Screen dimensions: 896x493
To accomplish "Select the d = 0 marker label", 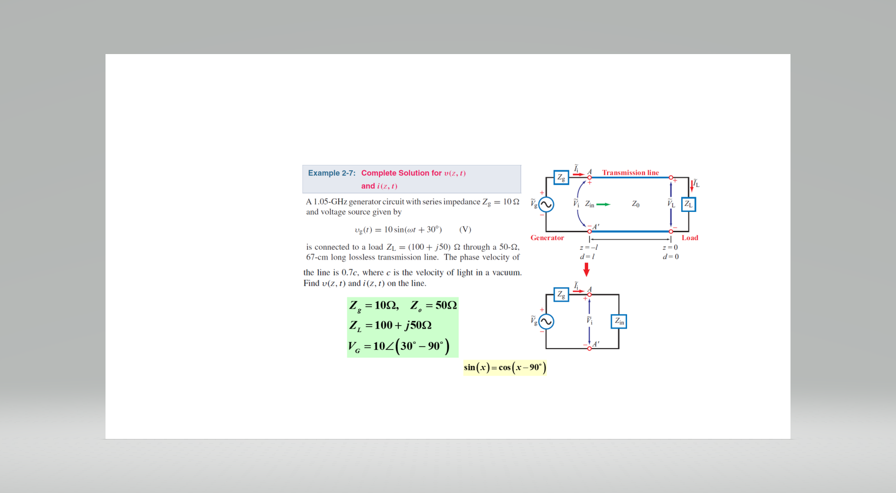I will [671, 256].
